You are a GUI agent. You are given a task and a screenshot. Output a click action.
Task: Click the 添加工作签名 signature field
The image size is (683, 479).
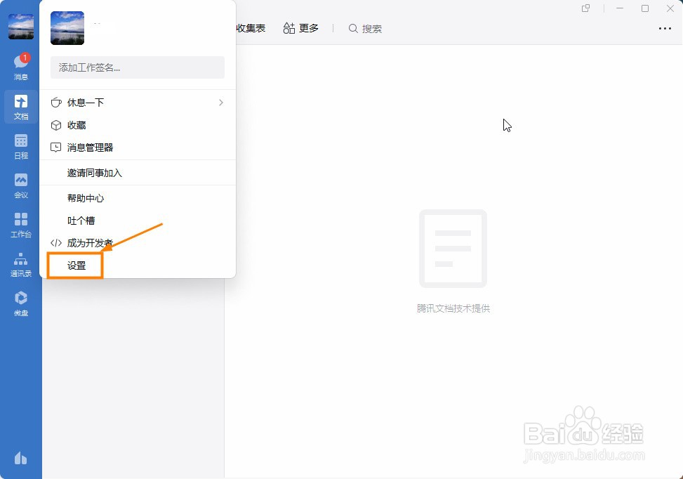(138, 67)
